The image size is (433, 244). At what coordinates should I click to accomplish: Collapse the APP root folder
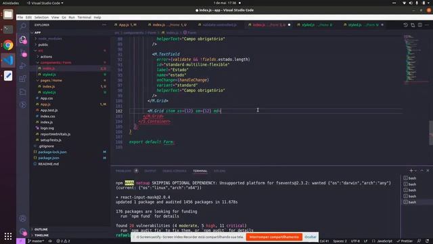(37, 33)
